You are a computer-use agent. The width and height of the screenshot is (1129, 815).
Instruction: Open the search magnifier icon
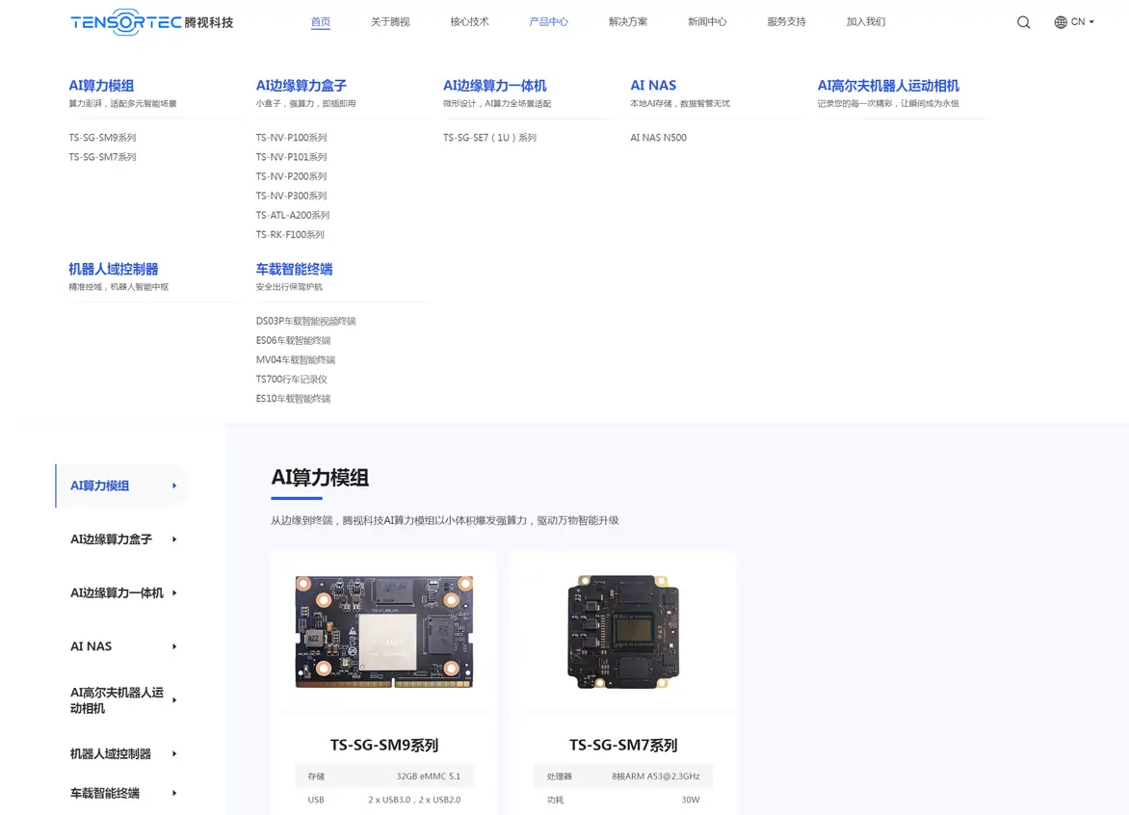[1023, 22]
